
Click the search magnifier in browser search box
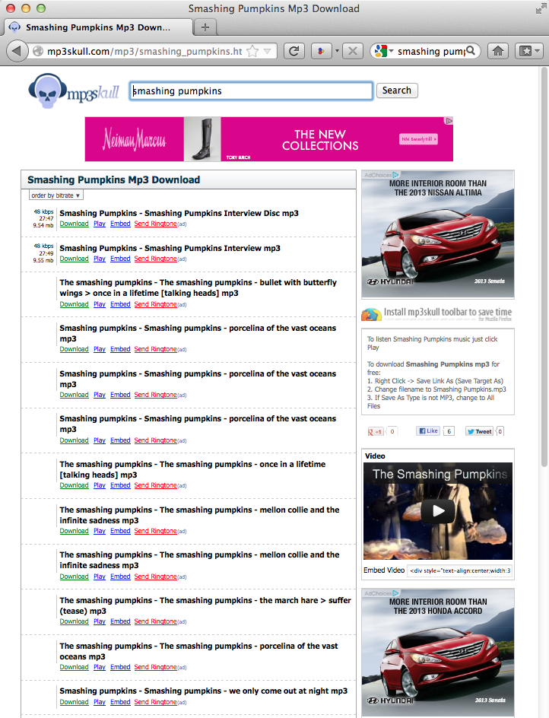coord(471,51)
